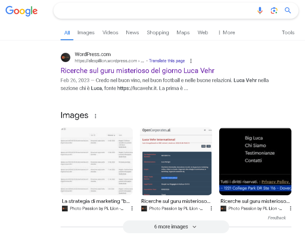Image resolution: width=305 pixels, height=234 pixels.
Task: Click the Google logo
Action: coord(21,11)
